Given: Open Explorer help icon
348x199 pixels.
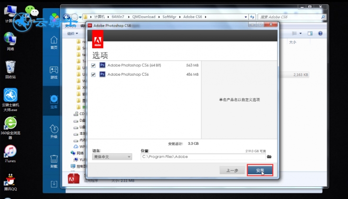Looking at the screenshot, I should click(320, 34).
